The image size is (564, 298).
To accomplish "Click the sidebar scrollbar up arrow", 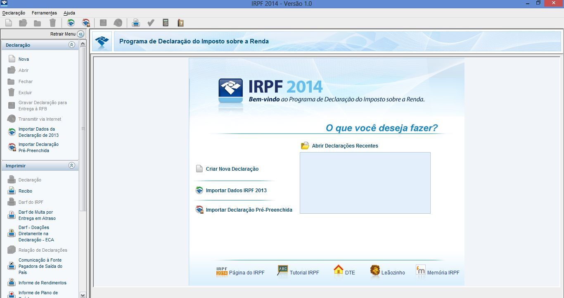I will coord(83,43).
